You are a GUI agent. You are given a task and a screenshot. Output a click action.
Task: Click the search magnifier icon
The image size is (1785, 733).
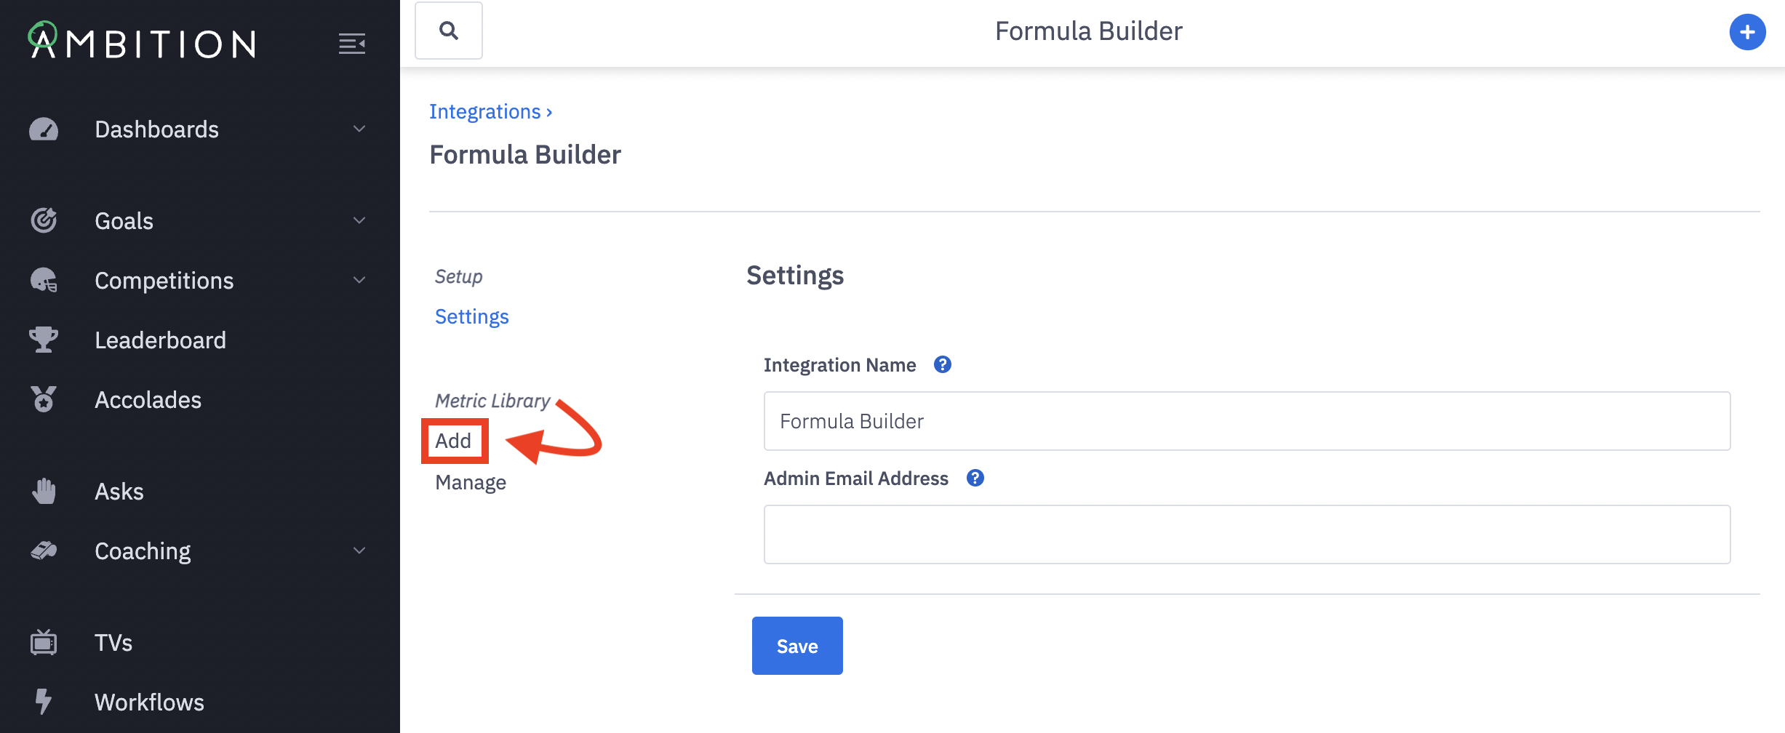pos(449,31)
